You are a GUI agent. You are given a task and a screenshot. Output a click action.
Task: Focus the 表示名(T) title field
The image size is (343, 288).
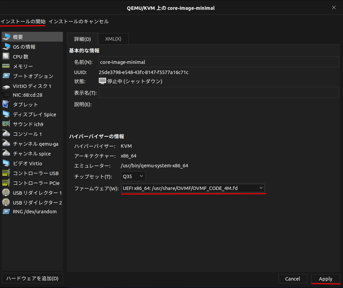point(219,93)
